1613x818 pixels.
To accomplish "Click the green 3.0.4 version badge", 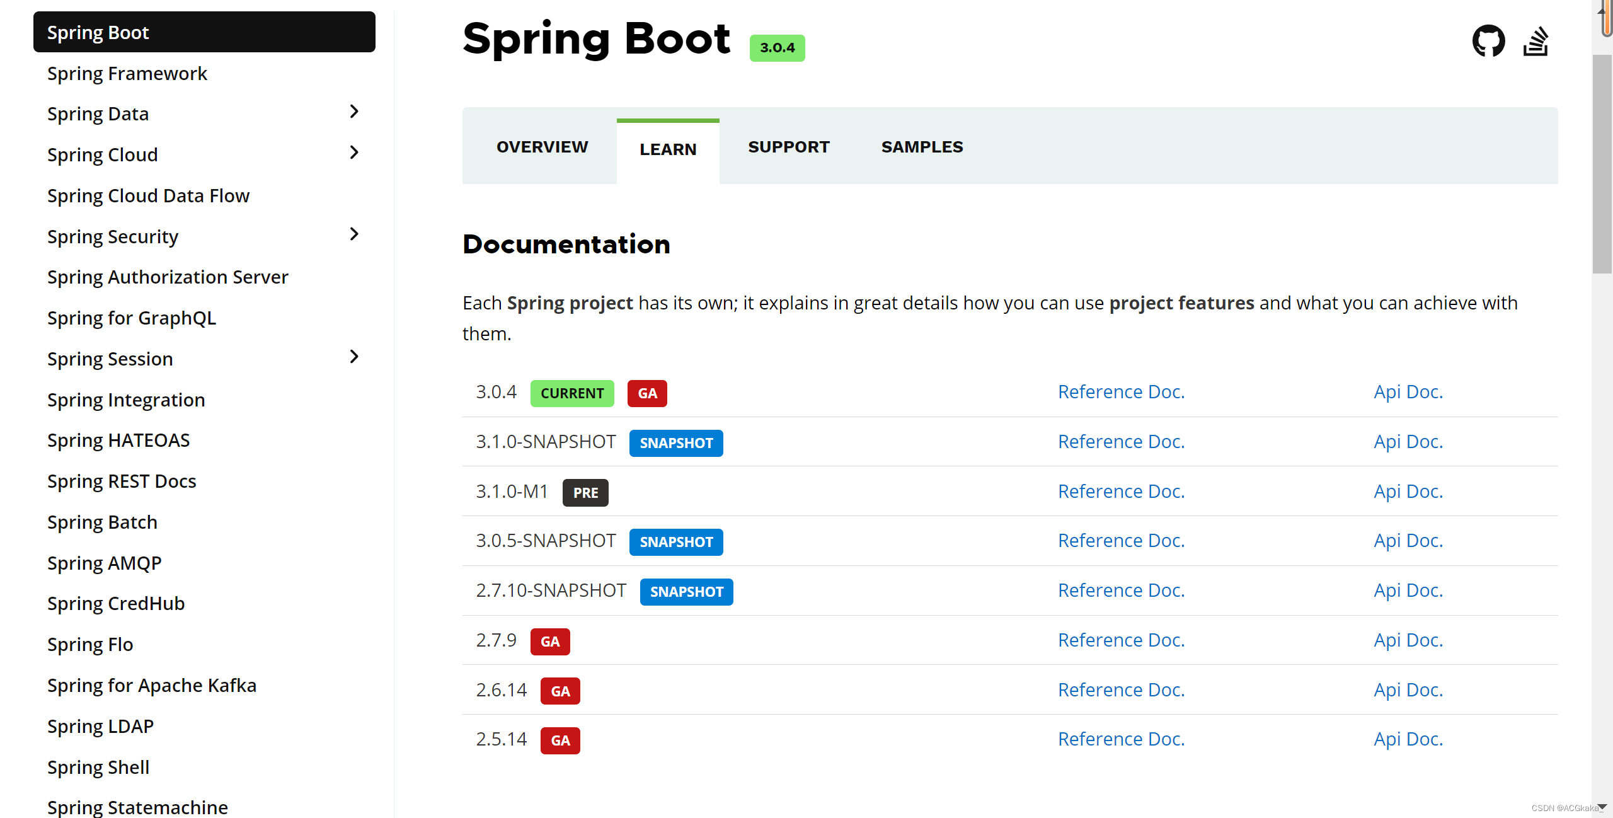I will [777, 47].
